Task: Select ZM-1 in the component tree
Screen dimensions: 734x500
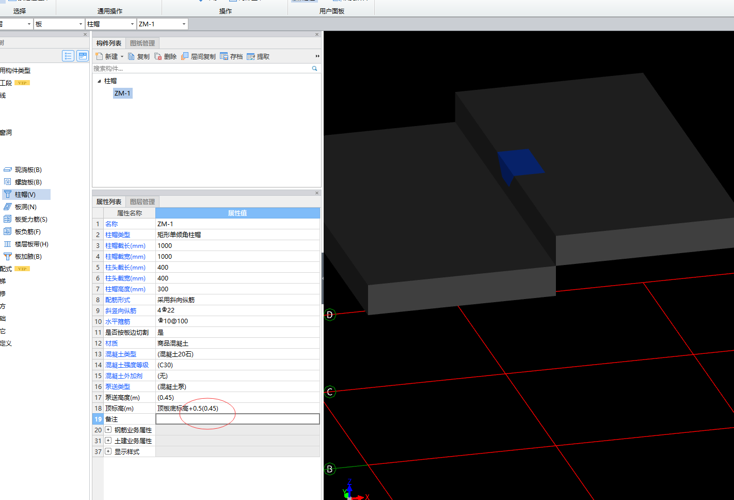Action: pos(123,93)
